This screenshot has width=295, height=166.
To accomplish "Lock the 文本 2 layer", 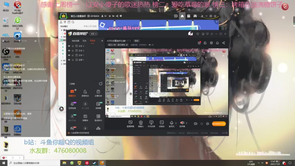I will point(73,51).
